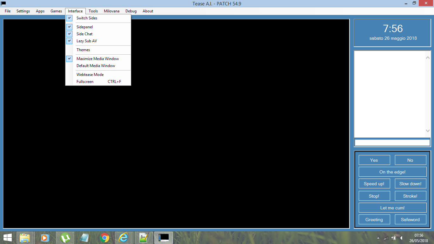Show hidden system tray icons
The height and width of the screenshot is (244, 434).
pyautogui.click(x=378, y=238)
